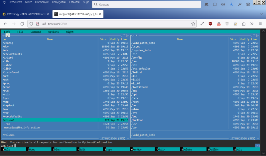The height and width of the screenshot is (156, 266).
Task: Click the insecure connection padlock icon
Action: coord(38,24)
